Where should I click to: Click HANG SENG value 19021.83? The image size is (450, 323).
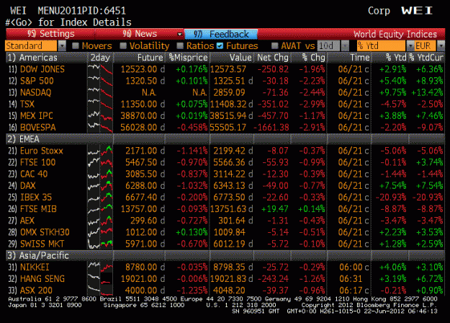pos(228,279)
